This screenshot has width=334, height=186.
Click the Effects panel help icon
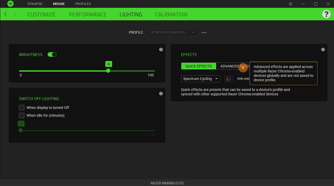tap(323, 49)
